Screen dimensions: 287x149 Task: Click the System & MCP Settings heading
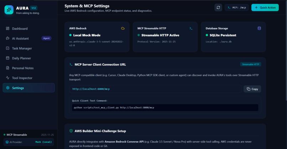click(87, 6)
